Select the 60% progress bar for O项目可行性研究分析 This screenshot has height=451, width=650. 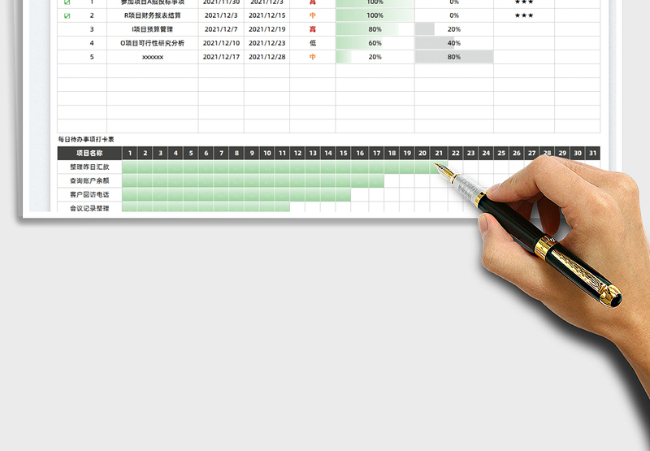click(x=374, y=43)
